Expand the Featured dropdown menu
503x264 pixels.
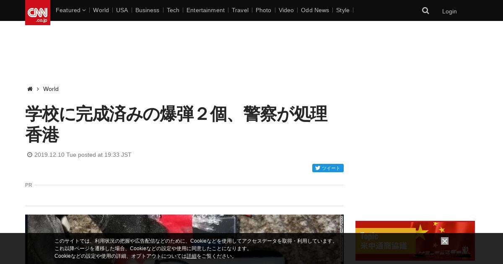(70, 10)
